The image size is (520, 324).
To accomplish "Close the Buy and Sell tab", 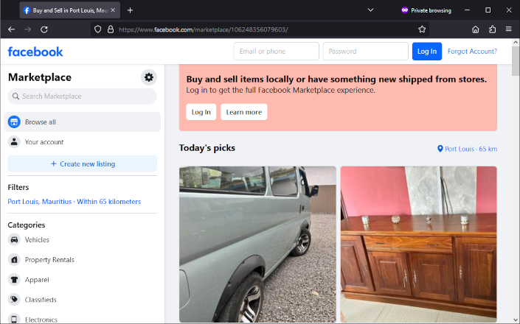I will (x=113, y=10).
